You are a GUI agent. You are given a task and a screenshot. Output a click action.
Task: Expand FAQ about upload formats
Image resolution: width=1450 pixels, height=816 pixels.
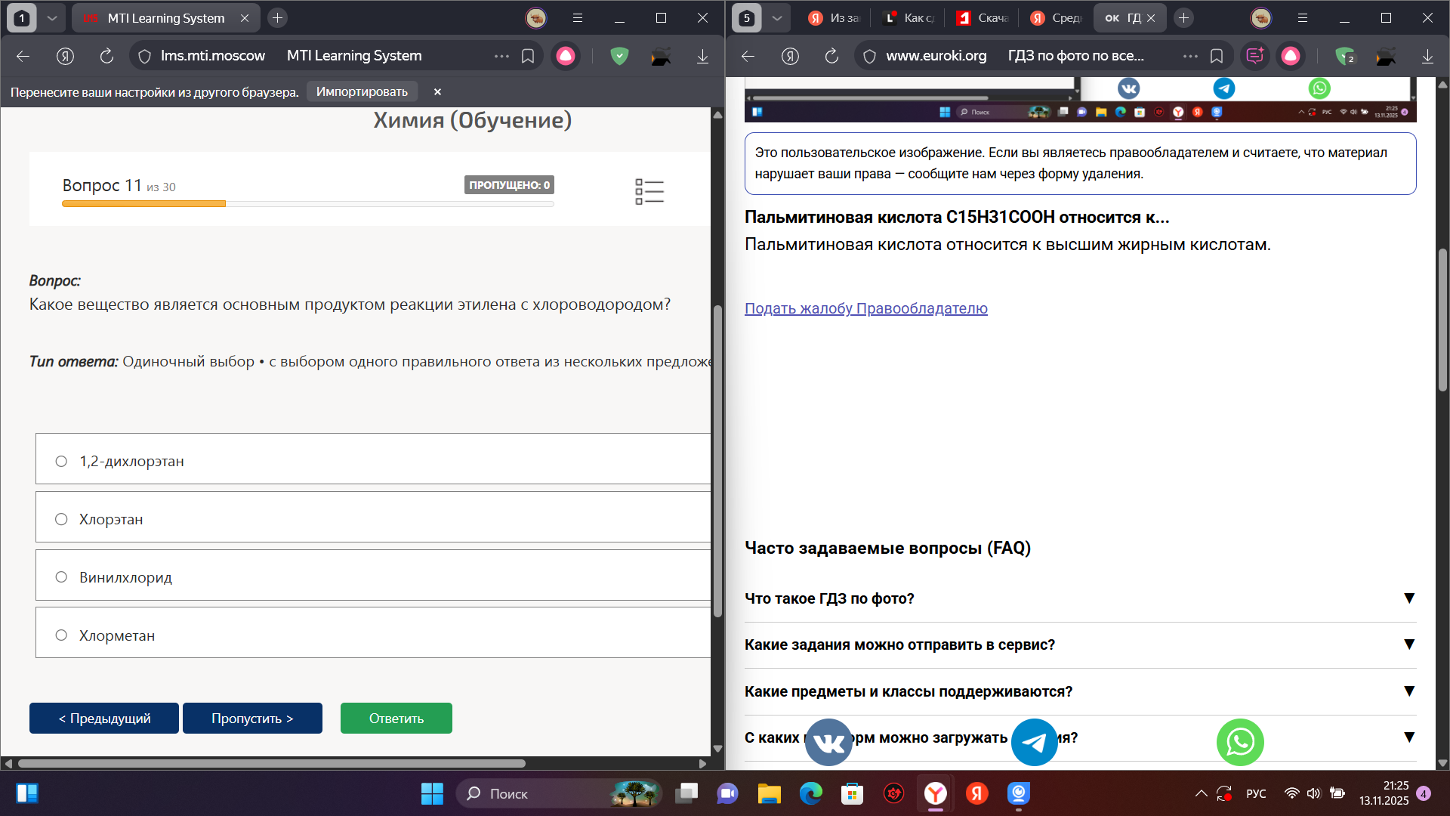point(1080,737)
